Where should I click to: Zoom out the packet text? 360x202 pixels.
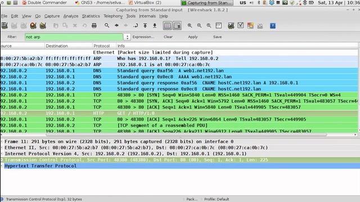coord(199,26)
